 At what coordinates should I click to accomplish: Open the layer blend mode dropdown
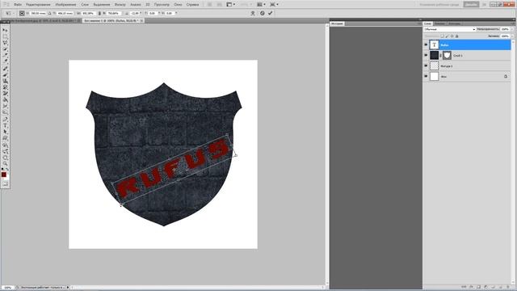click(450, 29)
